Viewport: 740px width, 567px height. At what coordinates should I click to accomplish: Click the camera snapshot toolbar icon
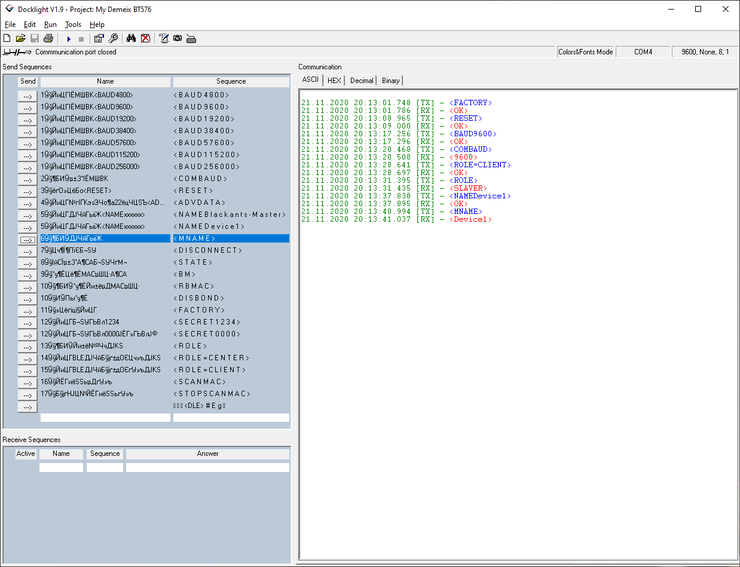point(178,38)
